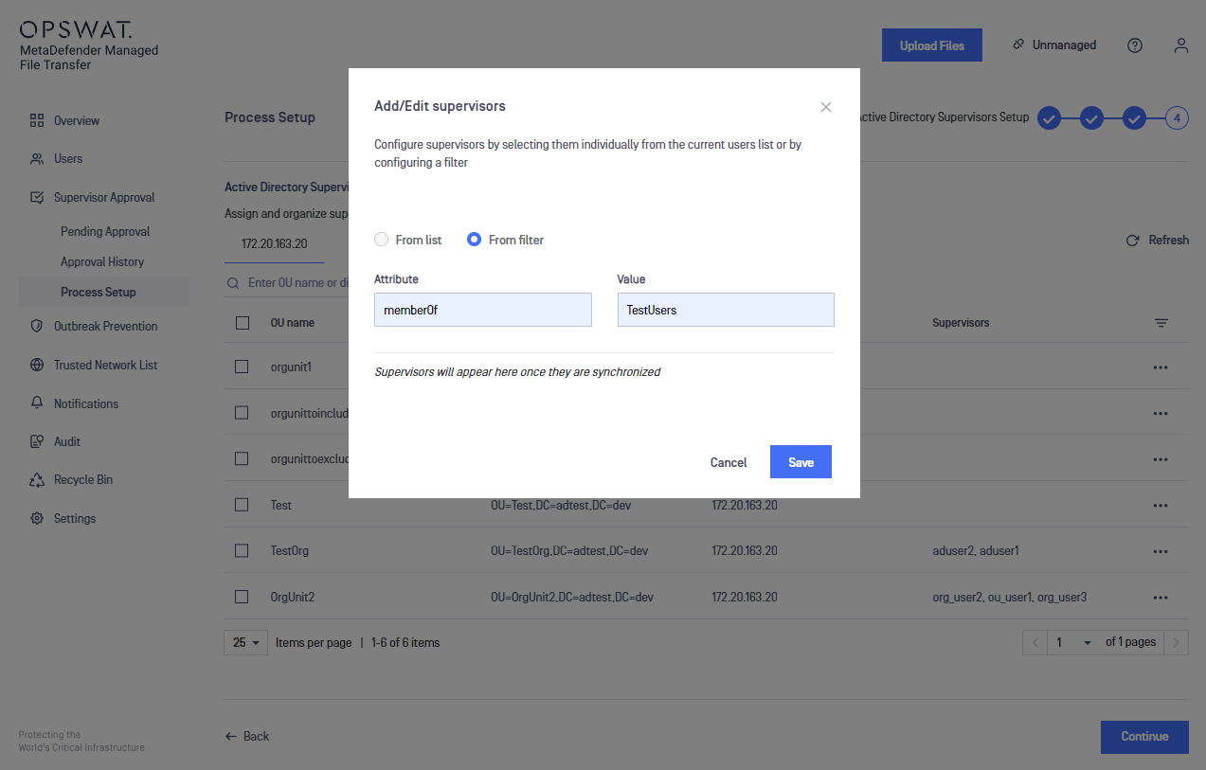The image size is (1206, 770).
Task: Go to the third completed setup step
Action: click(1135, 118)
